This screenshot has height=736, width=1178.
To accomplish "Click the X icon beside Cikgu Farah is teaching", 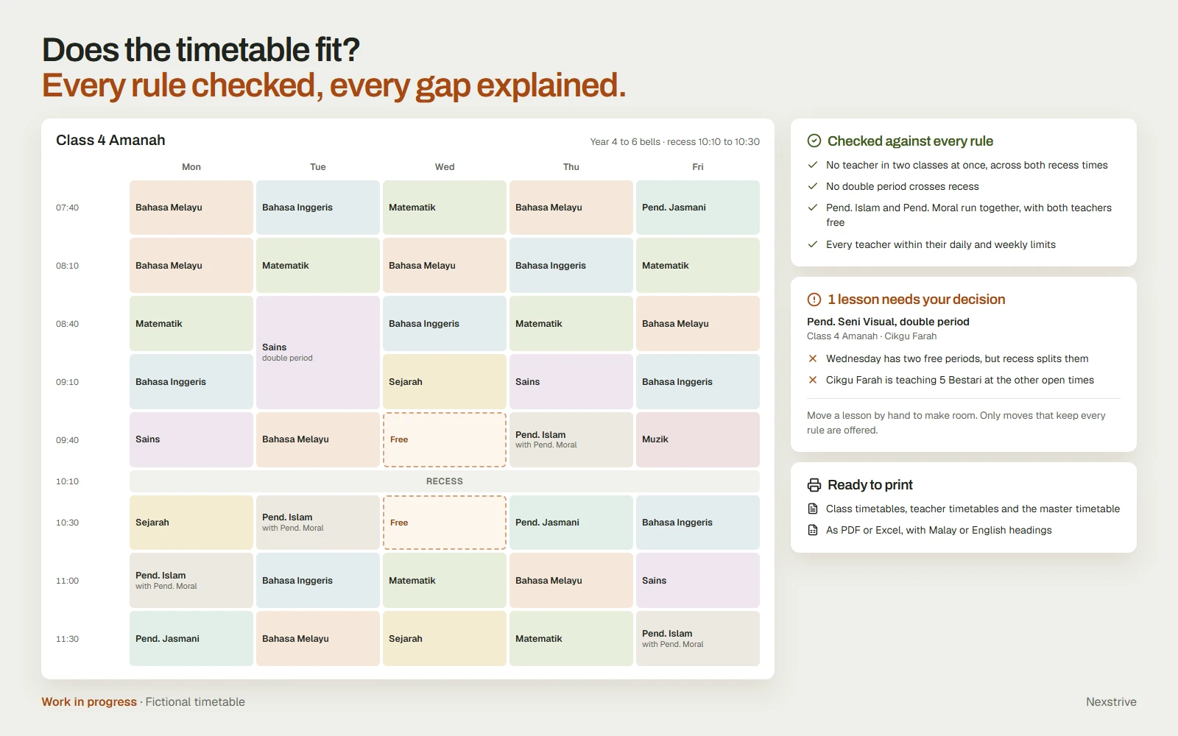I will (x=813, y=380).
